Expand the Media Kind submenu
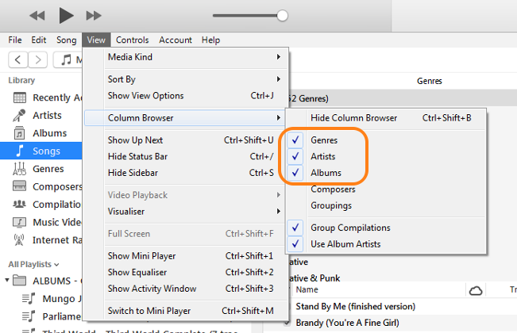 (x=186, y=57)
